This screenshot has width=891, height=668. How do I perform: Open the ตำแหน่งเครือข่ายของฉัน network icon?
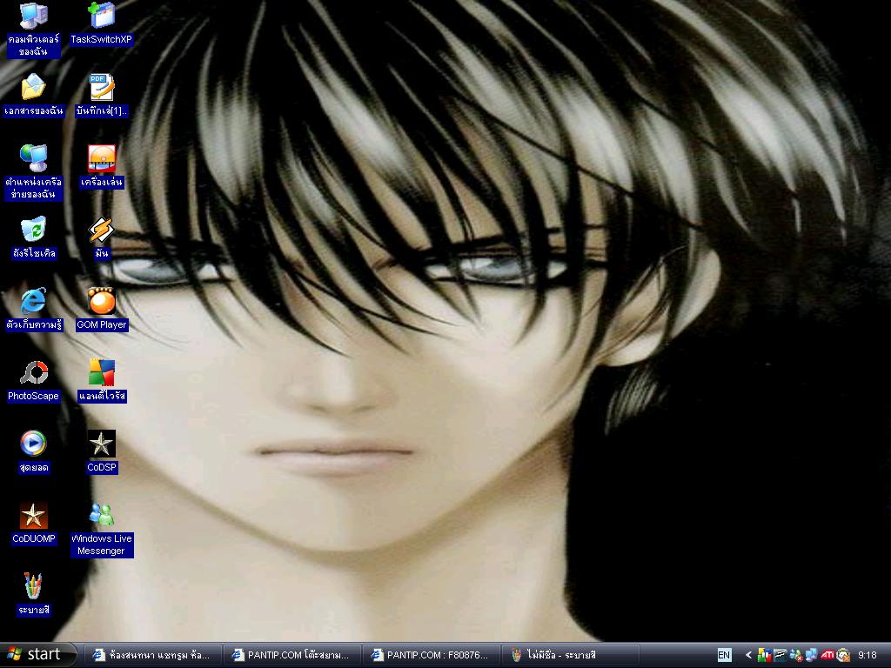(34, 173)
